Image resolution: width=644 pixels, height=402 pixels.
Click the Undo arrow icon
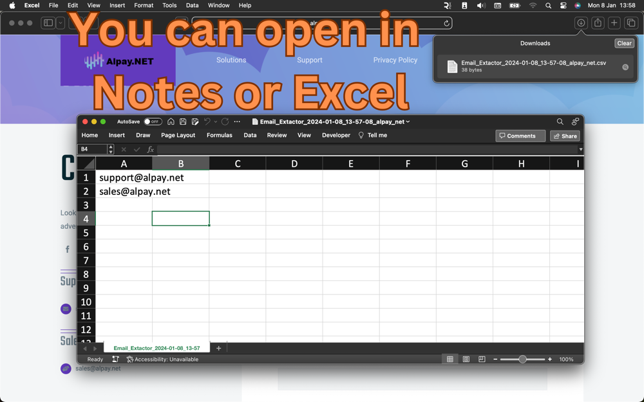[x=207, y=122]
